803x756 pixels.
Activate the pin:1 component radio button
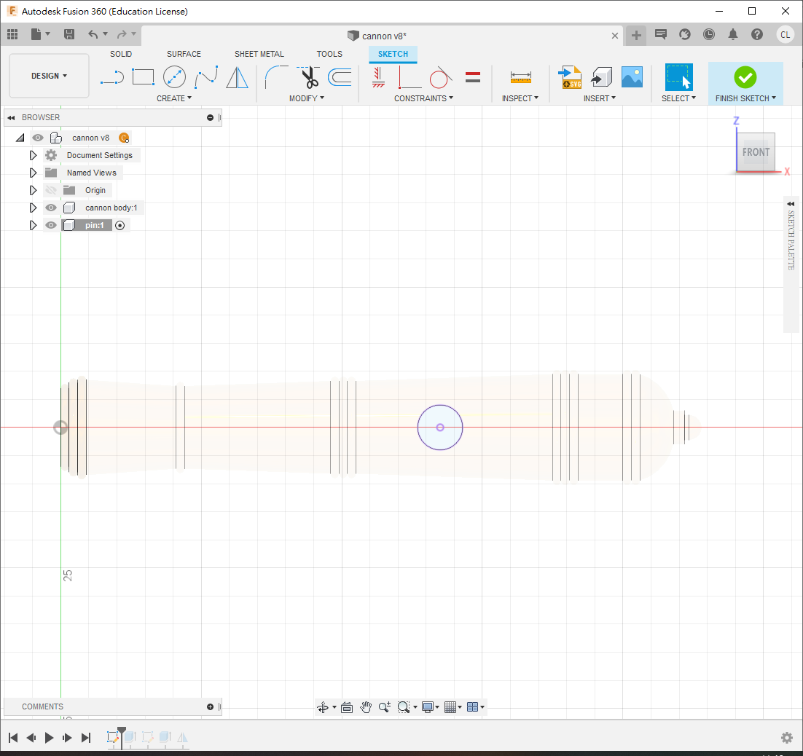(120, 226)
